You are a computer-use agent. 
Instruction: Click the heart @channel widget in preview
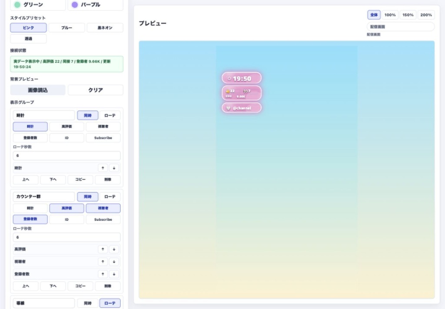tap(242, 108)
